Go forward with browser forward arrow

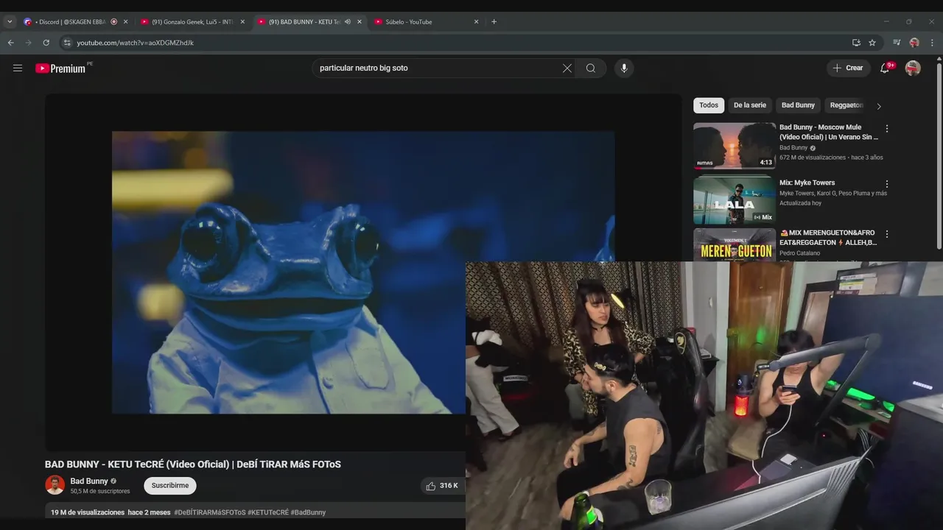click(29, 43)
